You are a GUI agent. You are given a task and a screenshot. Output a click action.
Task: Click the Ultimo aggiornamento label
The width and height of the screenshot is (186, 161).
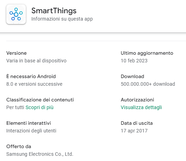click(147, 53)
